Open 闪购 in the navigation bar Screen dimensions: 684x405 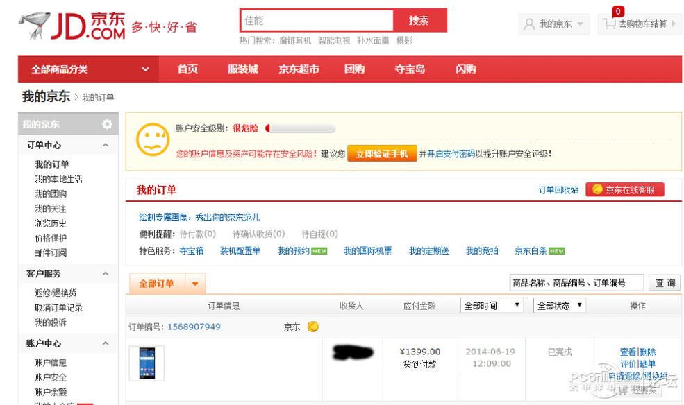[x=465, y=69]
